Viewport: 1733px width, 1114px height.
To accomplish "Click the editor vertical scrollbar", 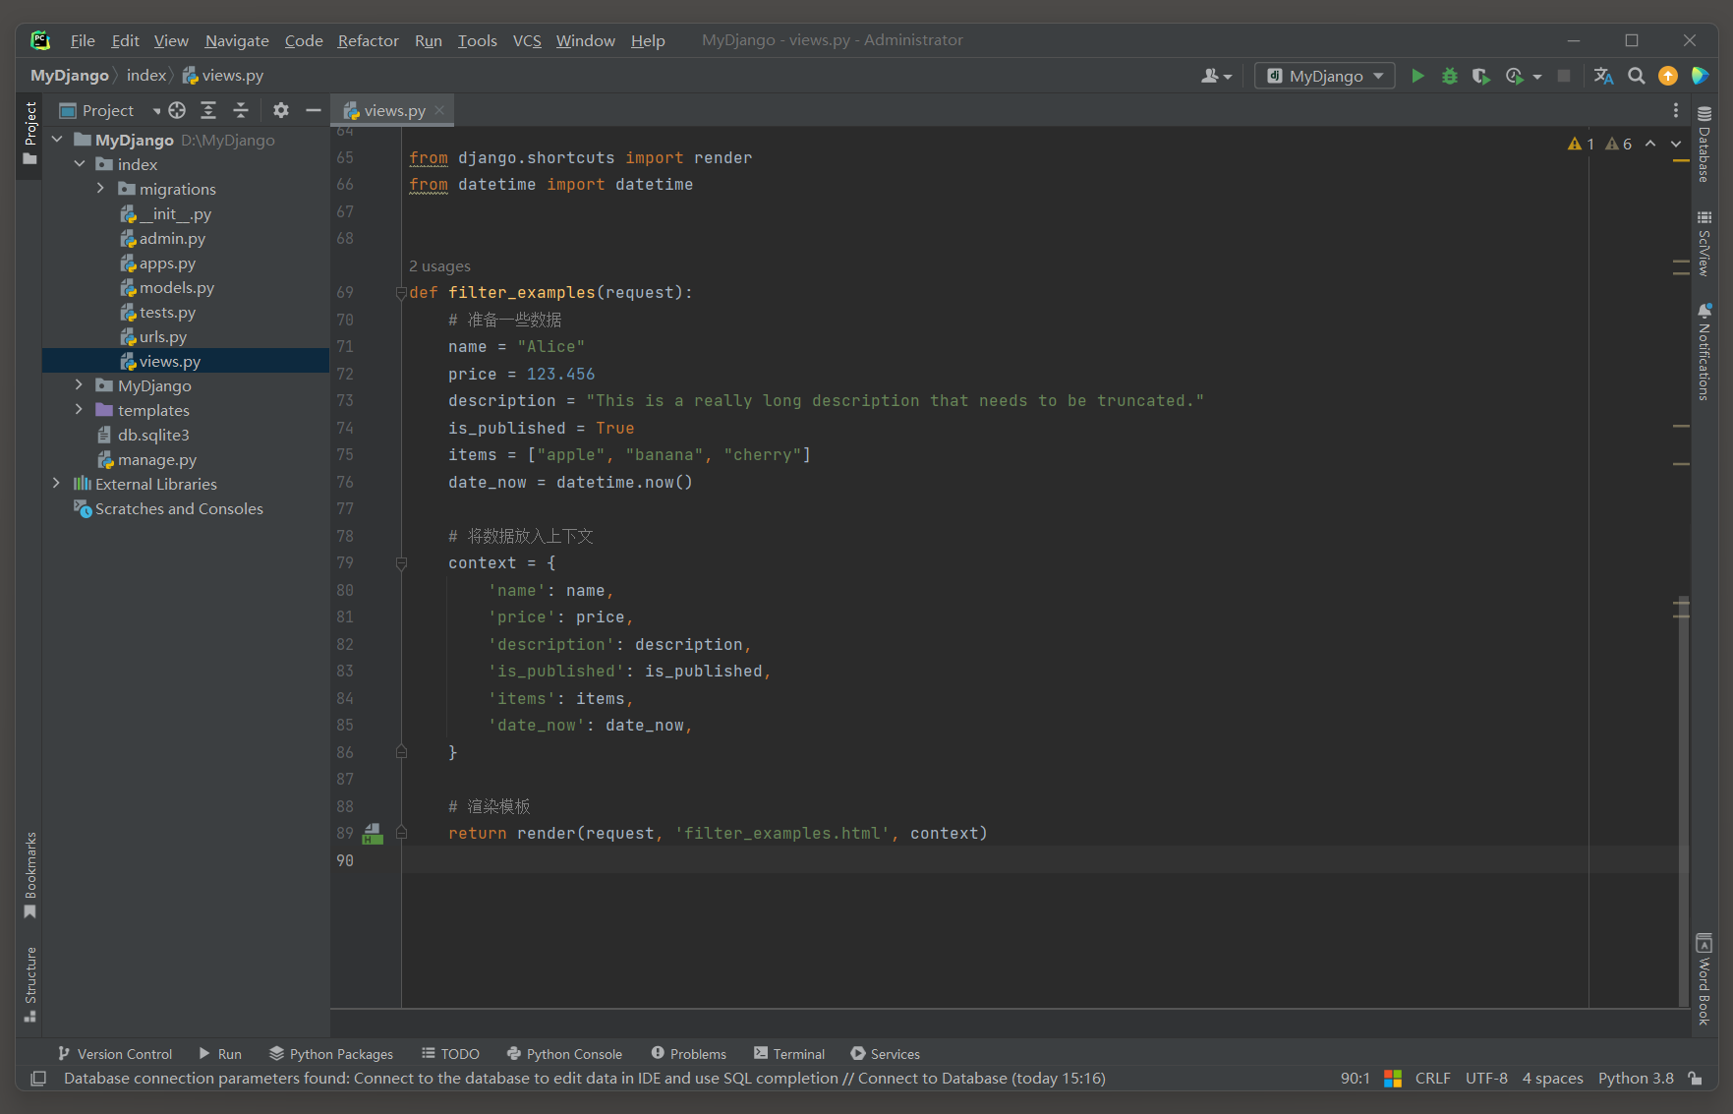I will point(1683,801).
